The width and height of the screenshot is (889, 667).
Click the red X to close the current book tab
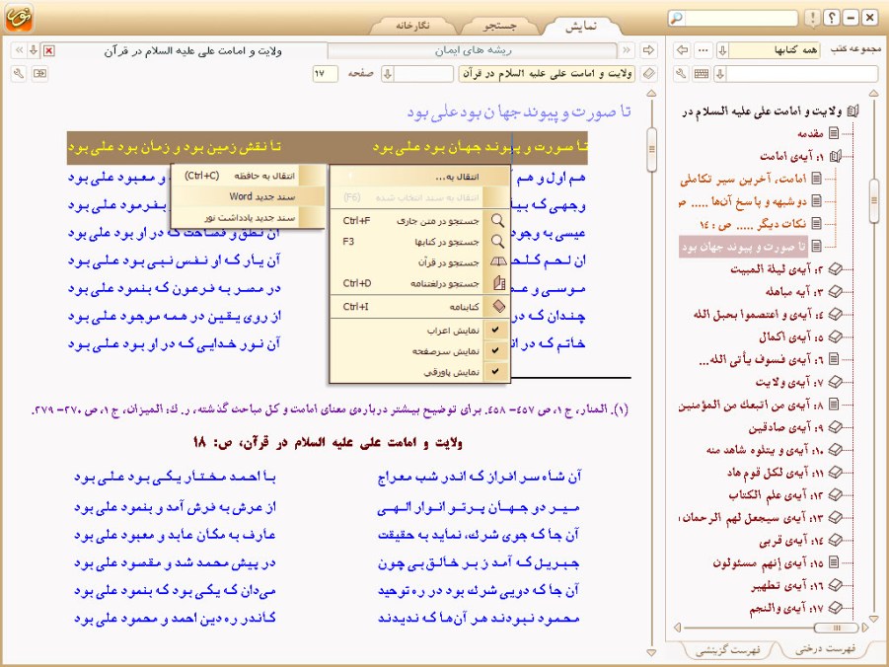(x=49, y=51)
